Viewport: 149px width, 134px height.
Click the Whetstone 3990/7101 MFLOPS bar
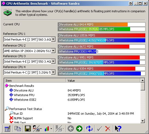coord(101,74)
